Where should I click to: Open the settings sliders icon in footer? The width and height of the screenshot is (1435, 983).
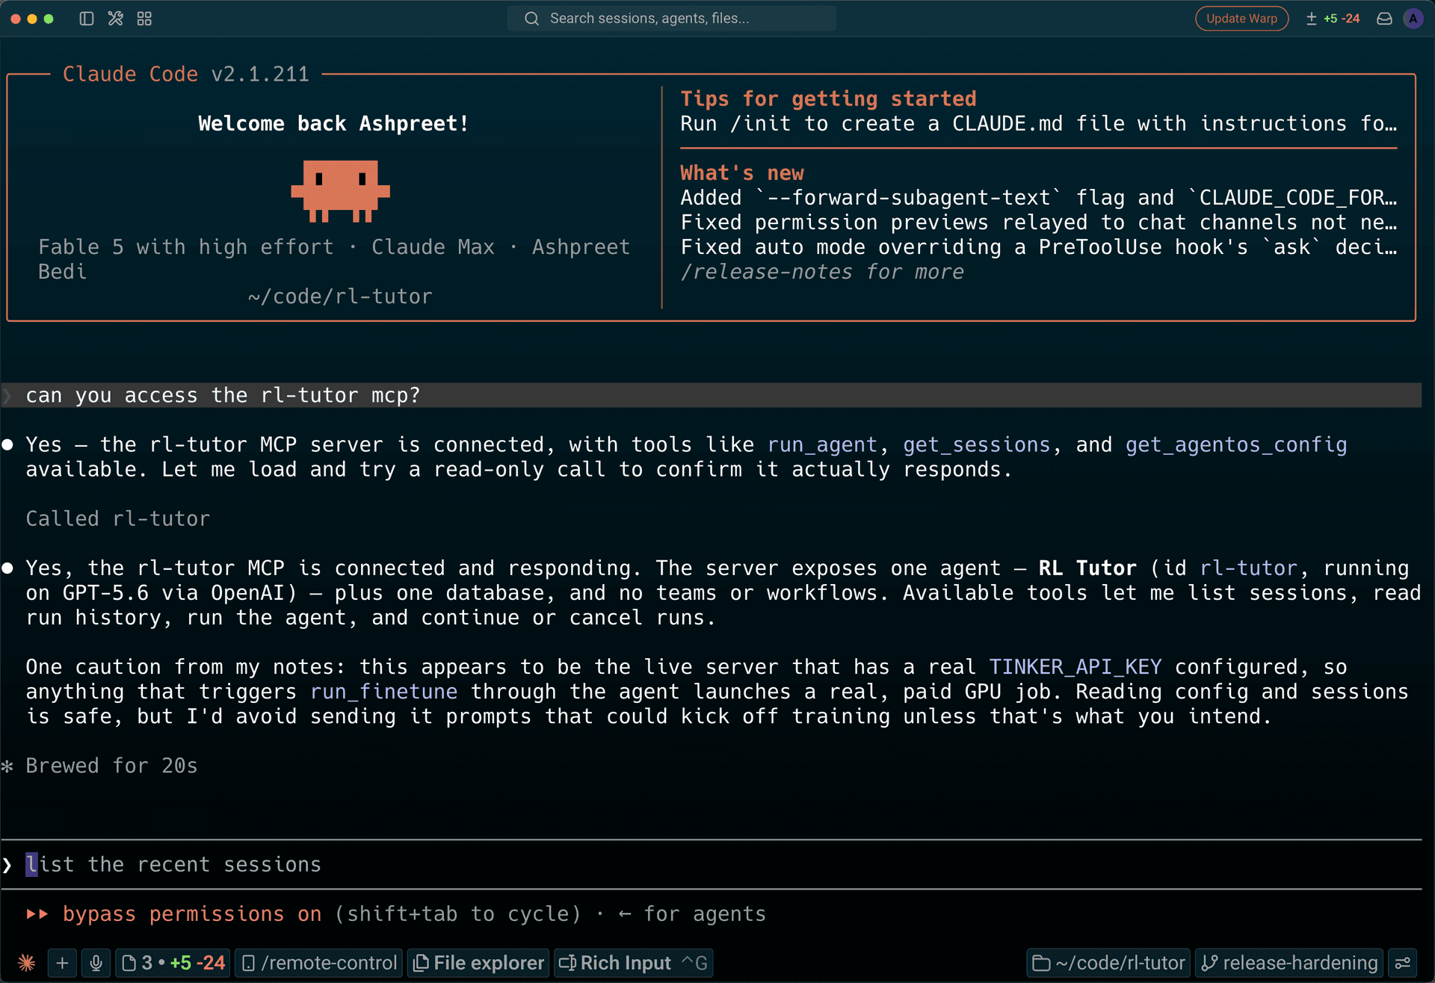1404,963
